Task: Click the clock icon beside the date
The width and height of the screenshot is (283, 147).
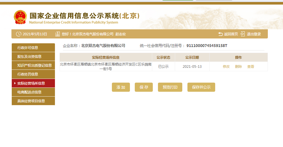Action: coord(19,34)
